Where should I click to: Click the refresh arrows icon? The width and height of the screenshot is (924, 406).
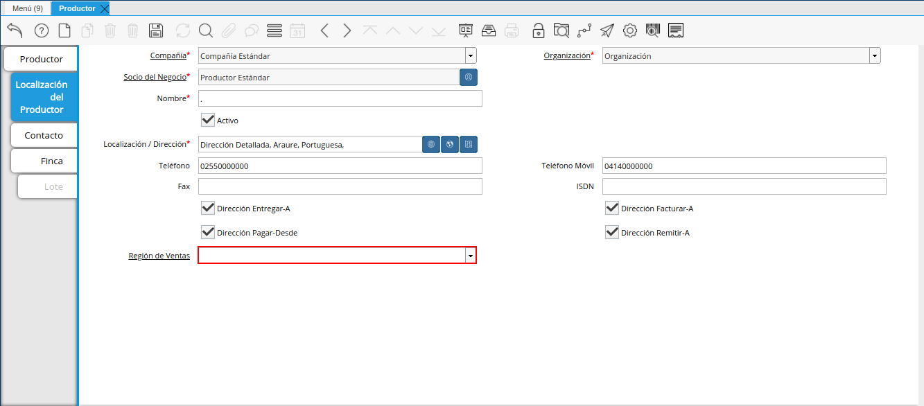point(183,30)
